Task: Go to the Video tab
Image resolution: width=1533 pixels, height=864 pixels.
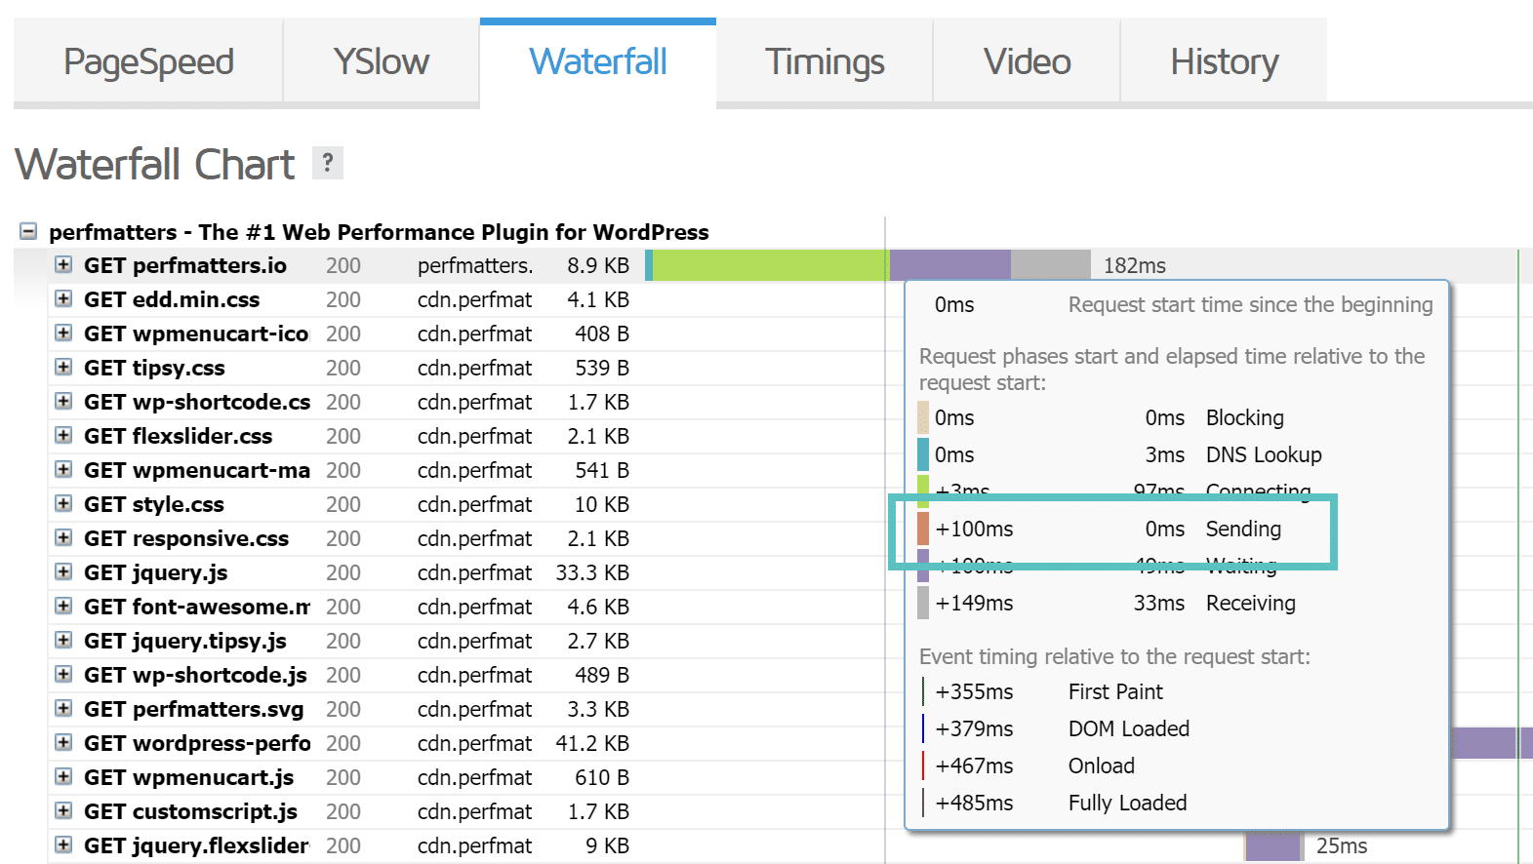Action: (1027, 62)
